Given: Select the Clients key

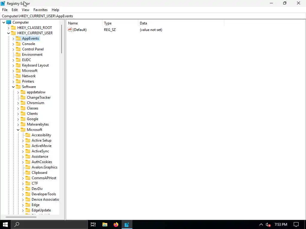Looking at the screenshot, I should [x=32, y=114].
